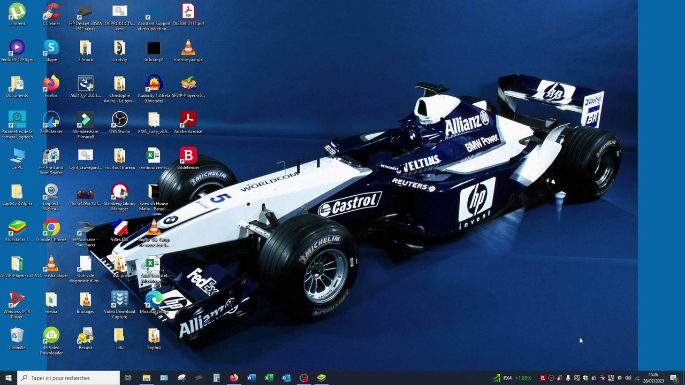Select the Fourtout Bureau folder

[x=120, y=158]
